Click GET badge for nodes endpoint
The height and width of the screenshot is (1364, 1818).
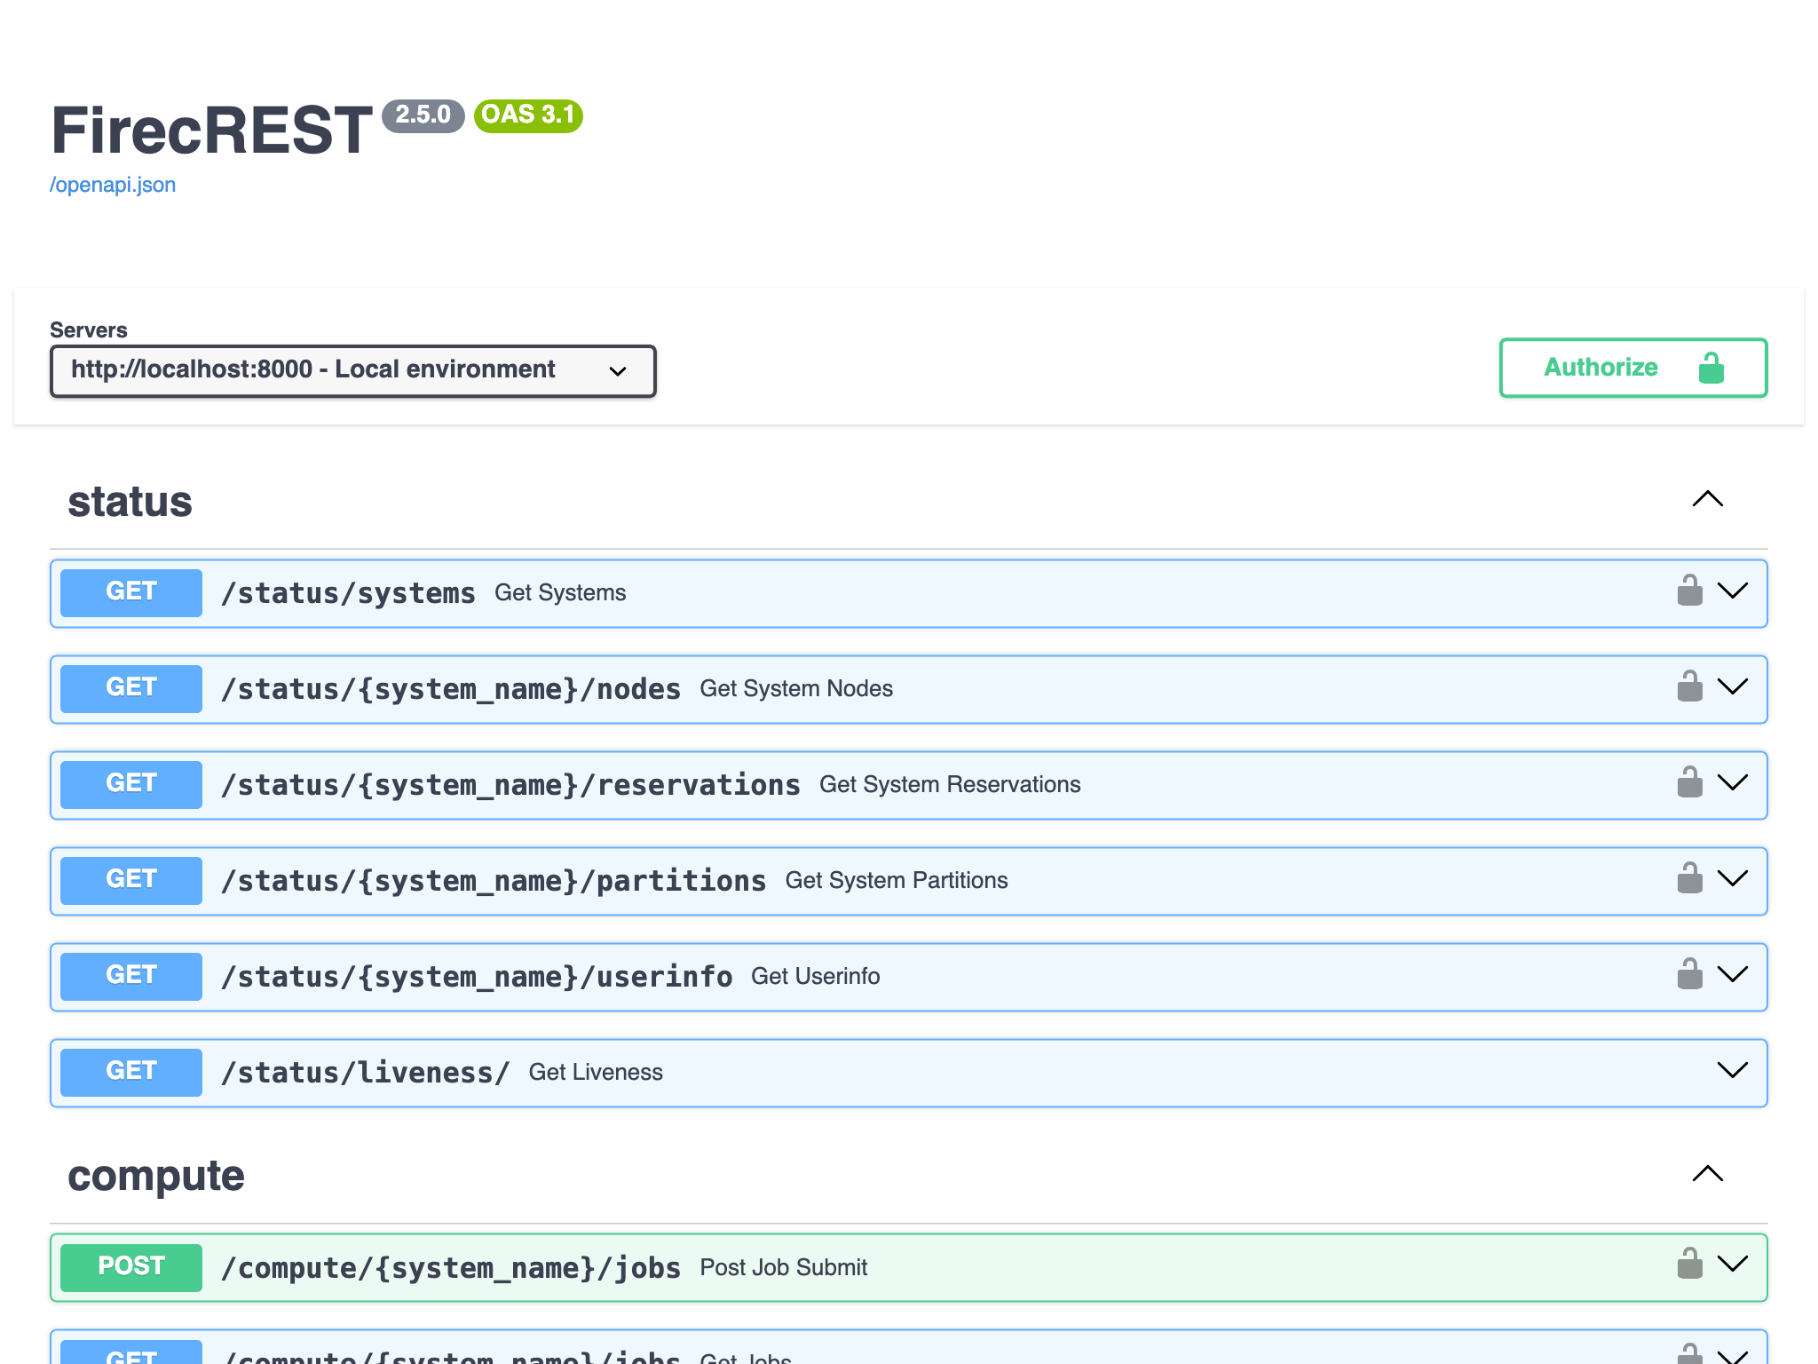(131, 688)
